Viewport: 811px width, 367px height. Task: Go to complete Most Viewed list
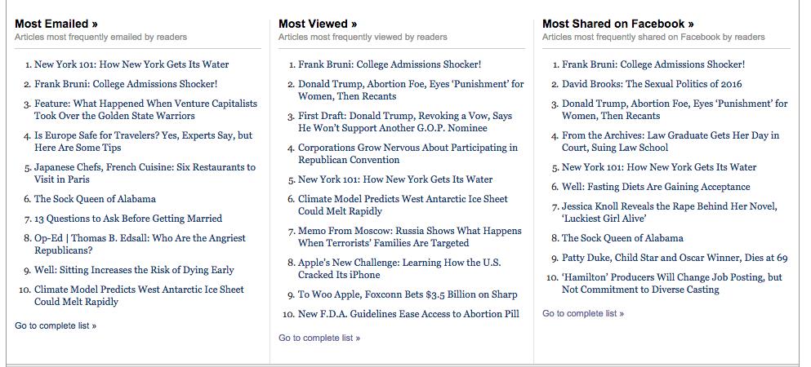click(x=319, y=338)
